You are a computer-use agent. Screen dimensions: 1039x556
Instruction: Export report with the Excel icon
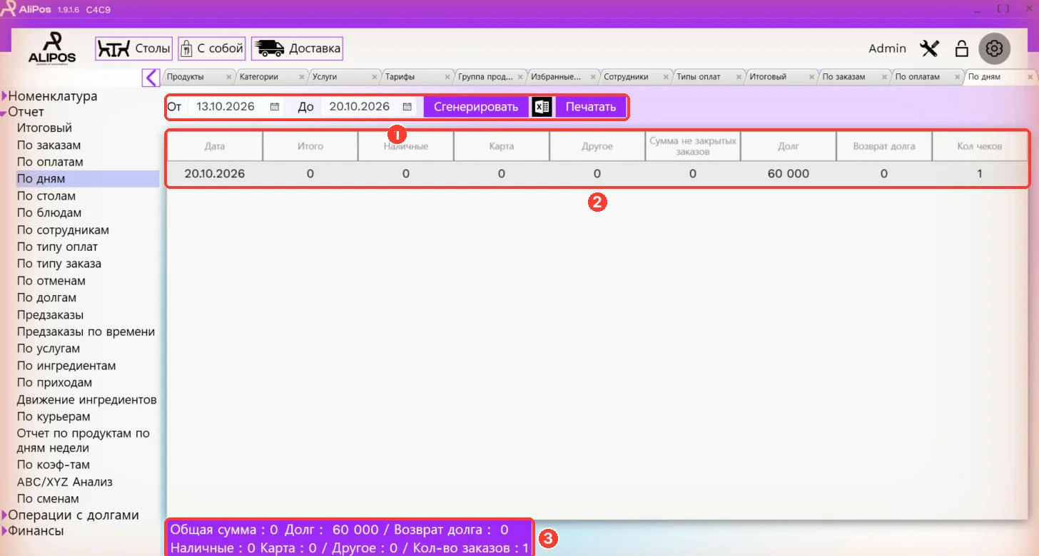(542, 107)
